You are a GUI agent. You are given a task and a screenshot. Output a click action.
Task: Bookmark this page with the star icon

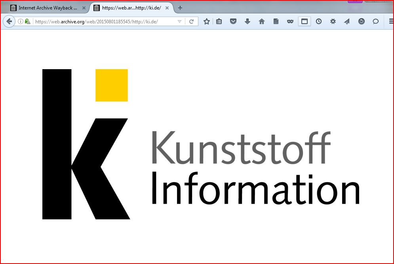pyautogui.click(x=207, y=22)
